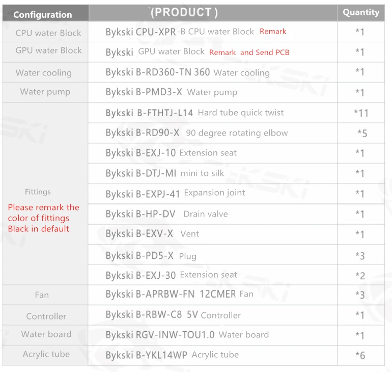Click RGV-INW-TOU1.0 Water board entry
Image resolution: width=392 pixels, height=372 pixels.
(x=187, y=335)
